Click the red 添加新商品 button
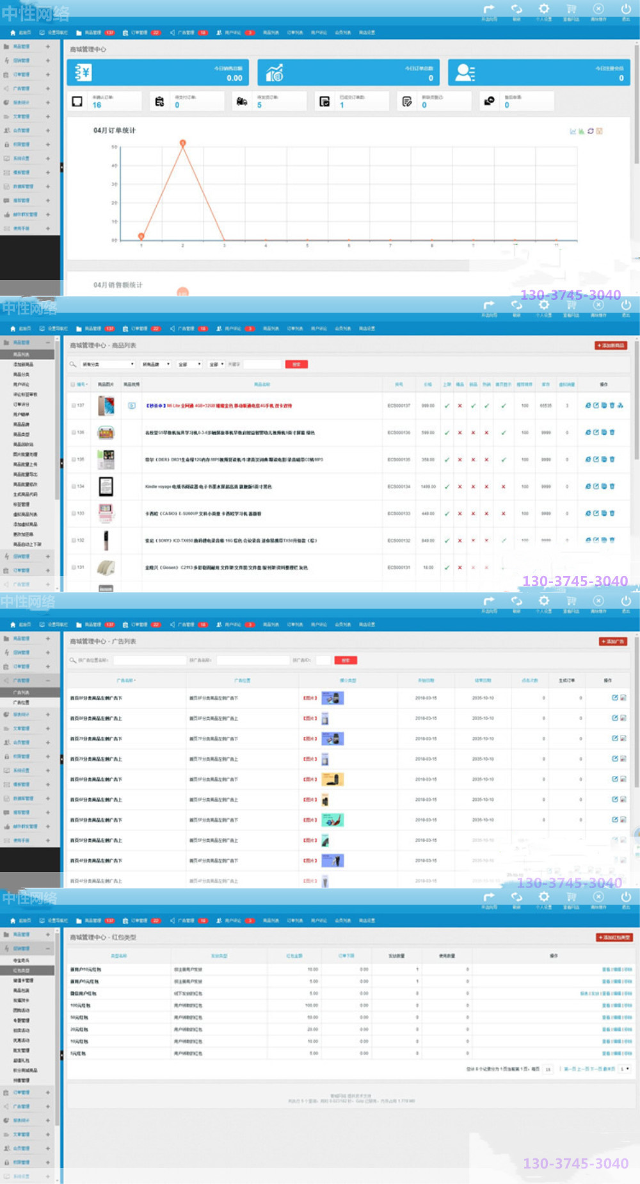 pos(611,345)
